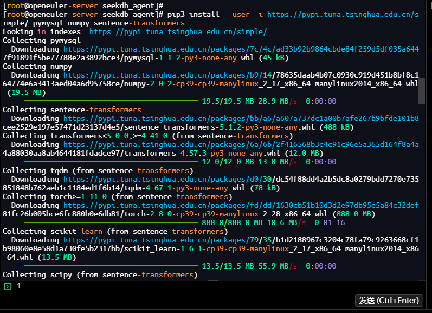Screen dimensions: 432x313
Task: Click the 'Collecting pymysql' output line
Action: click(41, 41)
